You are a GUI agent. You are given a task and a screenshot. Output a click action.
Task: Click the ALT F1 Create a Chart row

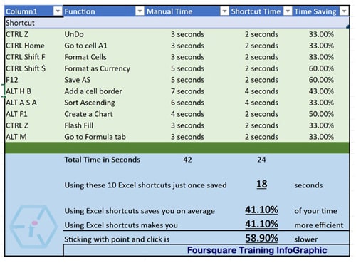point(177,114)
